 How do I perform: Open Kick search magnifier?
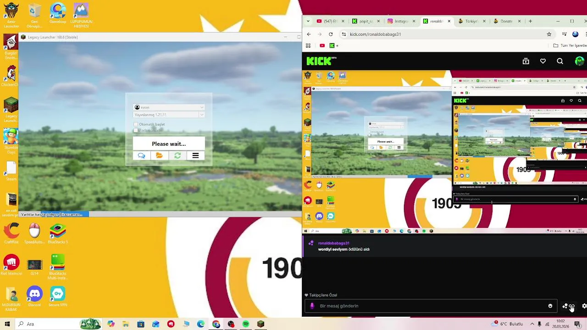pyautogui.click(x=560, y=61)
